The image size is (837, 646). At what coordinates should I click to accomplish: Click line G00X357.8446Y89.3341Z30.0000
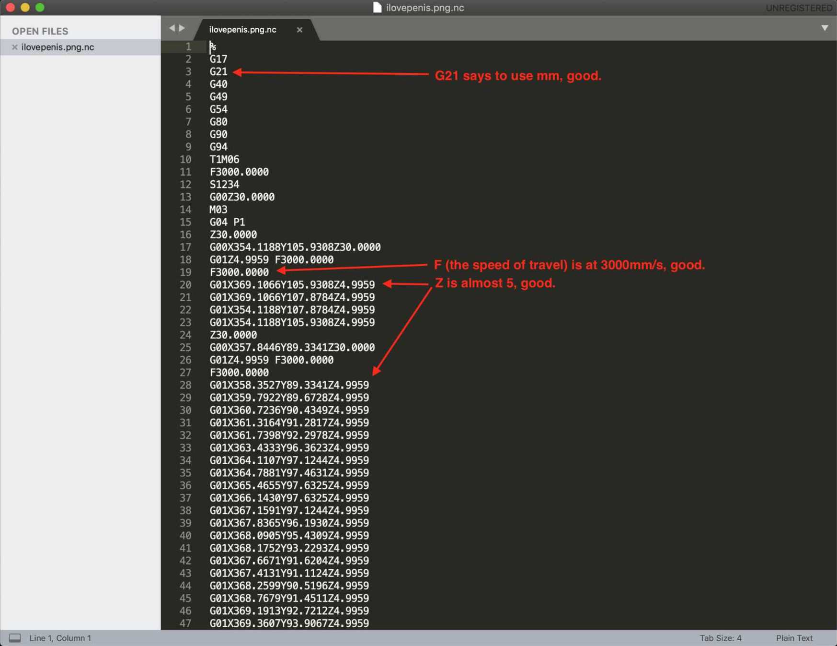tap(292, 347)
